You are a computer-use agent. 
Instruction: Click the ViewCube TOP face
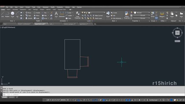coord(177,33)
